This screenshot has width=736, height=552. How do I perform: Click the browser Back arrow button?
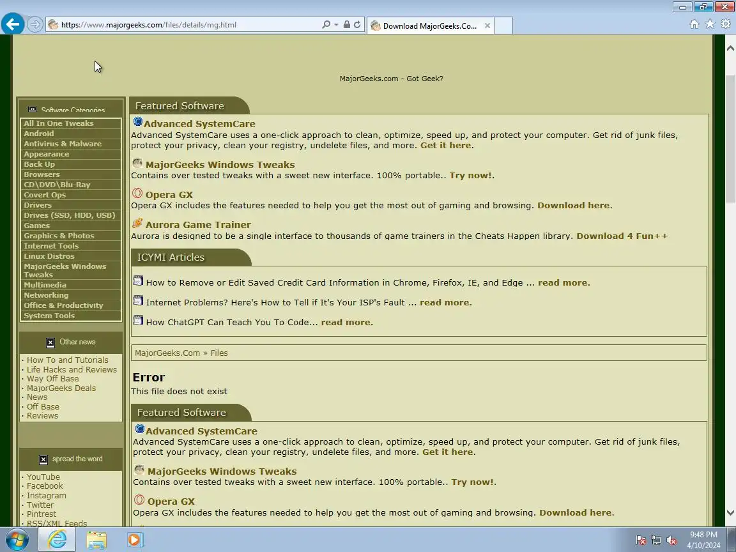[x=13, y=24]
